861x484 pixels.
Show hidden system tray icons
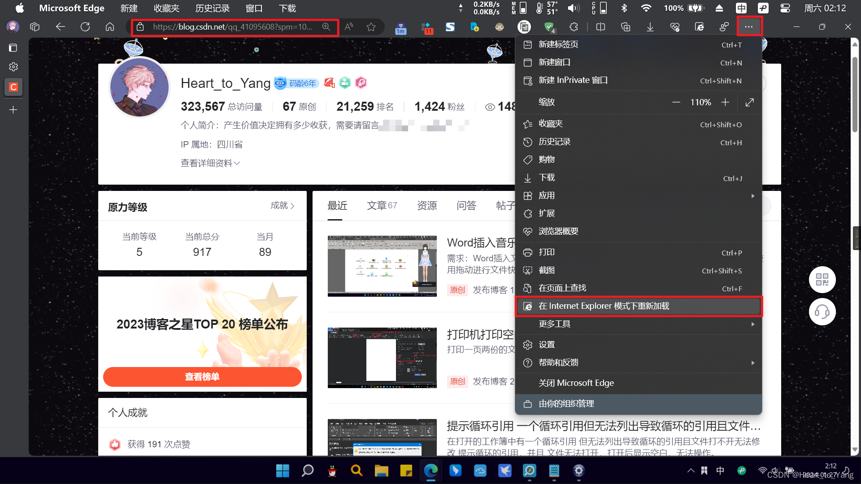[x=691, y=471]
